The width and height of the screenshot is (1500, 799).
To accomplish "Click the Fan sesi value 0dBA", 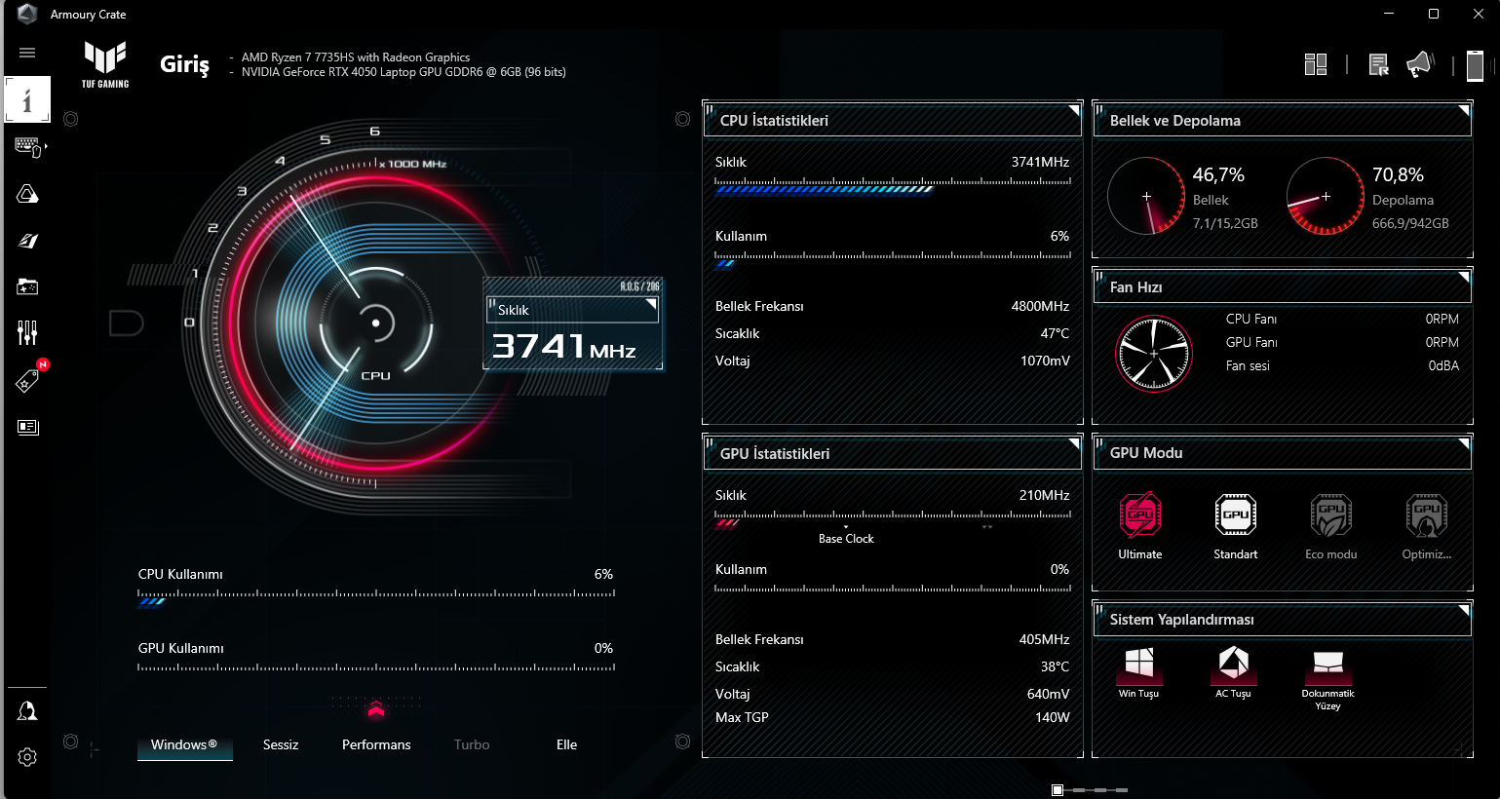I will [x=1443, y=365].
